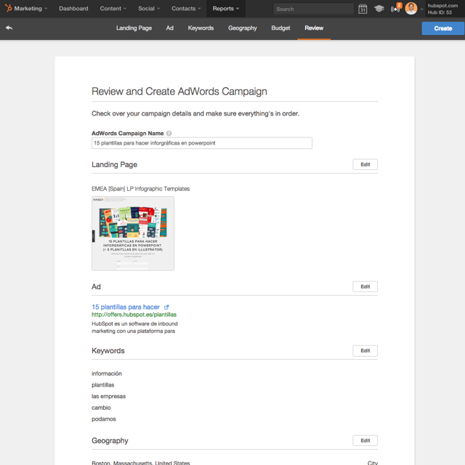This screenshot has width=465, height=465.
Task: Click the AdWords Campaign Name text field
Action: (x=201, y=143)
